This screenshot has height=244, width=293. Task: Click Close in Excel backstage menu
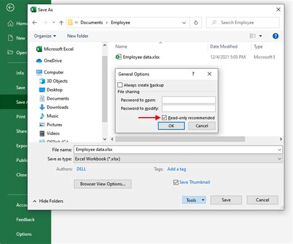click(22, 175)
